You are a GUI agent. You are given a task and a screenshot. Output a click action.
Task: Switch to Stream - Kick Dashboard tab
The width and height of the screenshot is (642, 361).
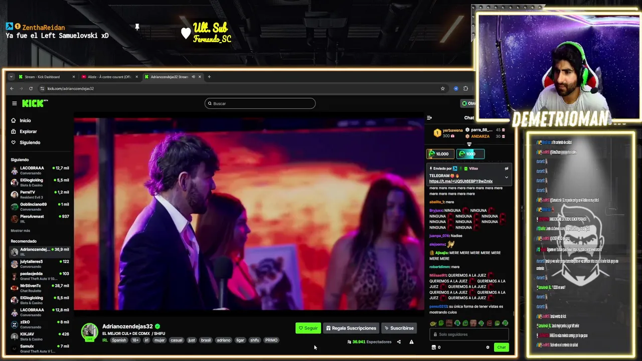(x=45, y=77)
